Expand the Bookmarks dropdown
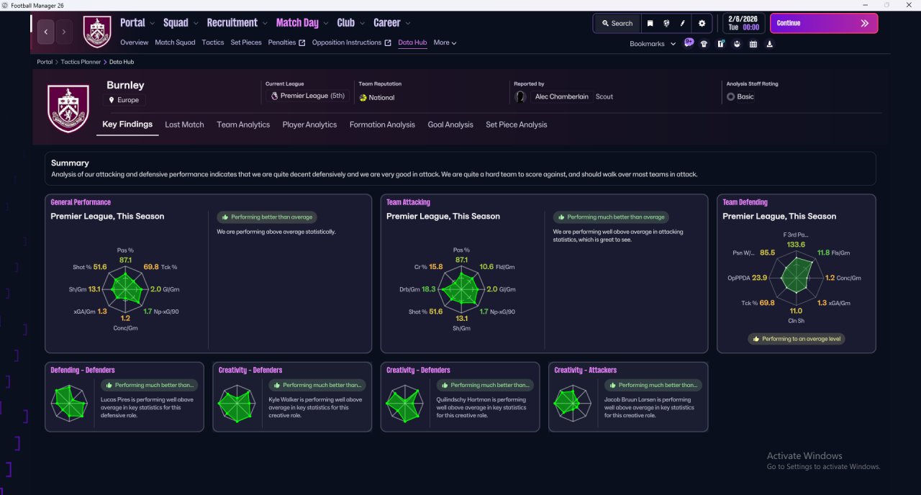This screenshot has height=495, width=921. 653,44
